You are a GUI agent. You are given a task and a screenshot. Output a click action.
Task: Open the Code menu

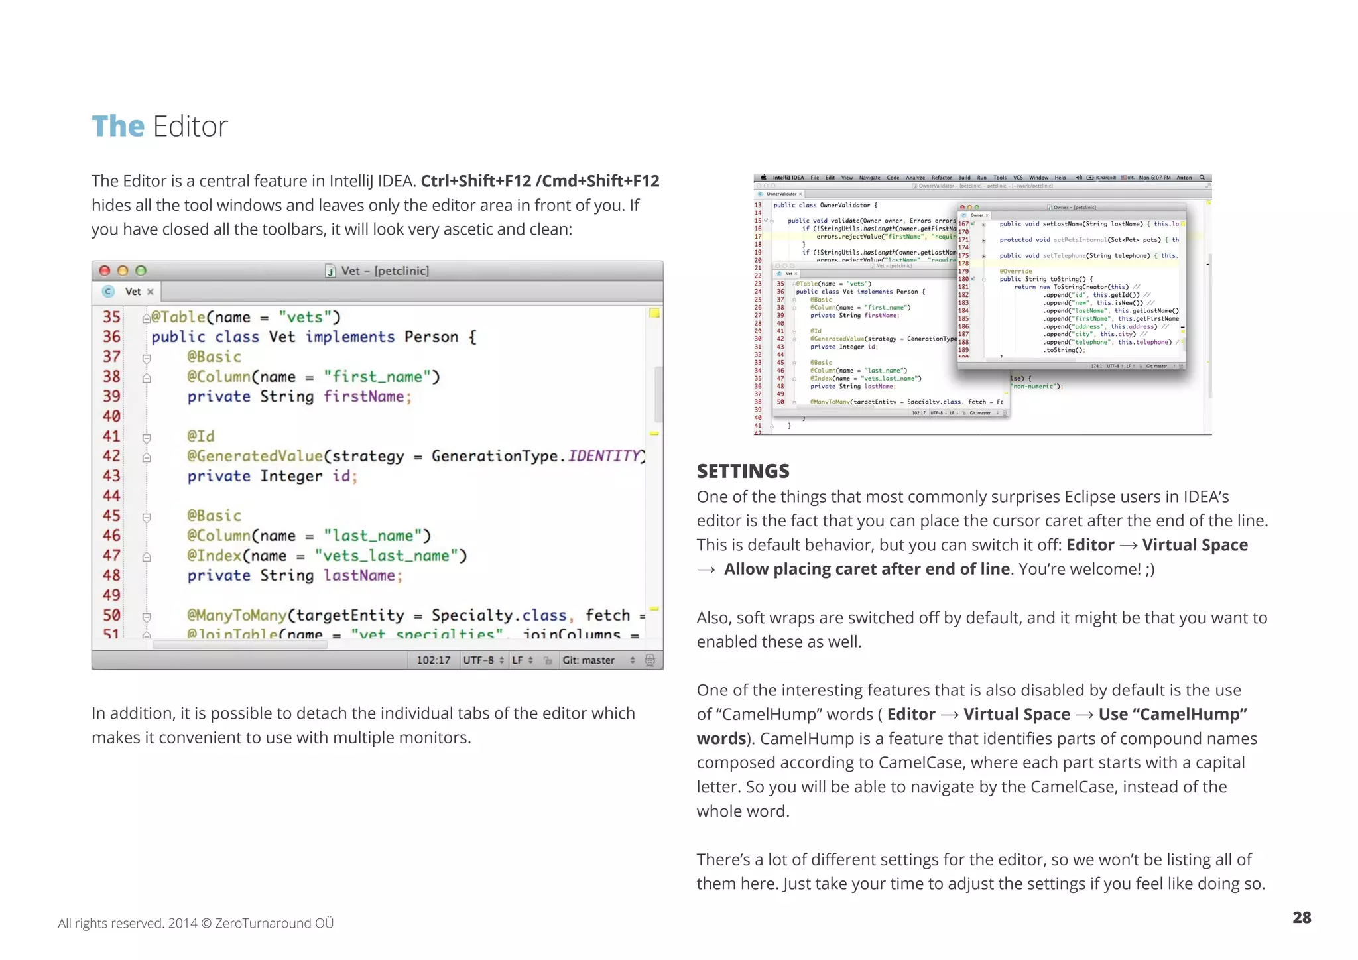click(x=893, y=178)
